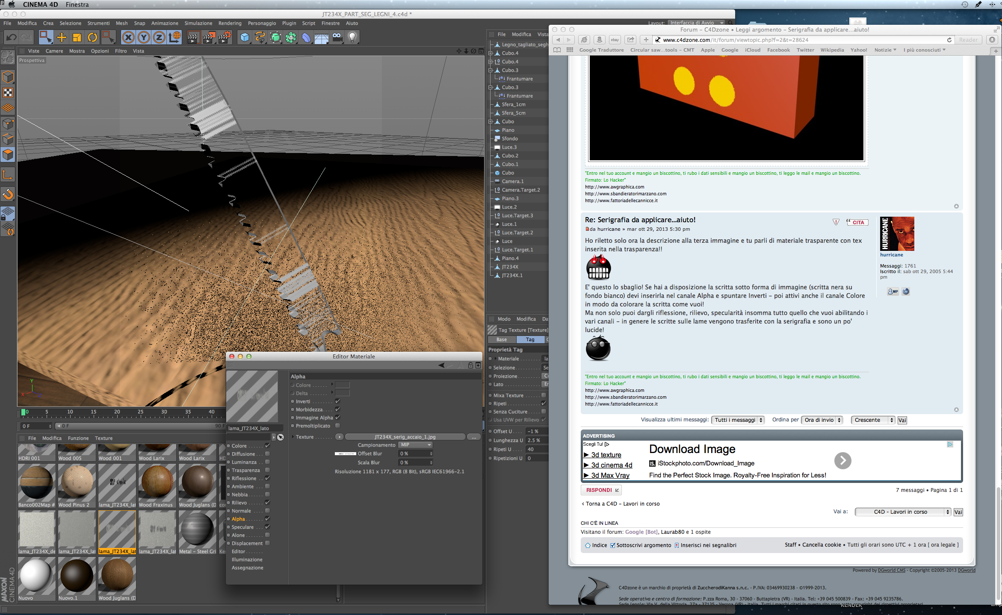The image size is (1002, 615).
Task: Open the Campionamento MIP dropdown
Action: tap(416, 445)
